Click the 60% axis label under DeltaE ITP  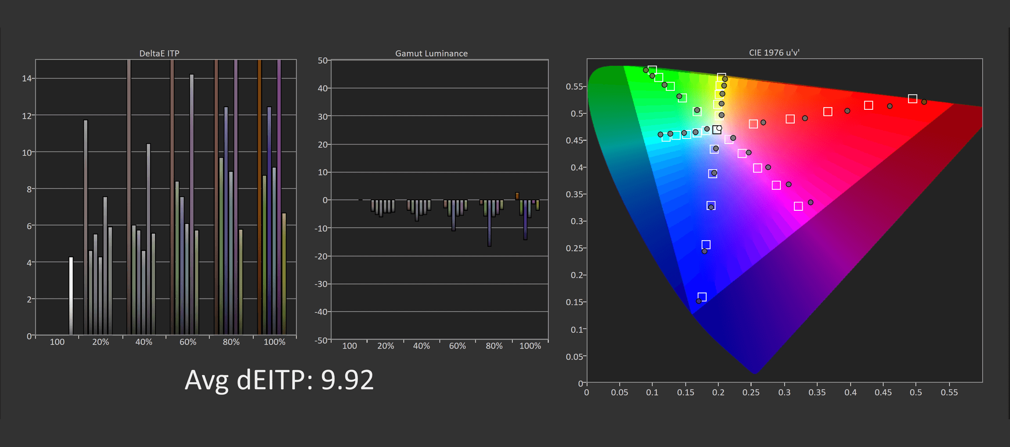tap(188, 342)
